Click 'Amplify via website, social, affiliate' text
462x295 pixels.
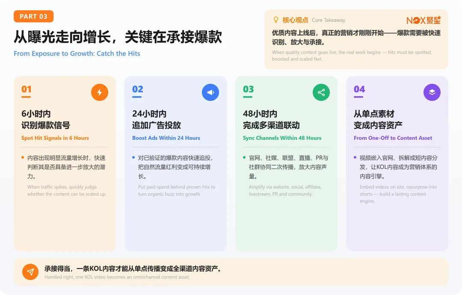(x=285, y=191)
